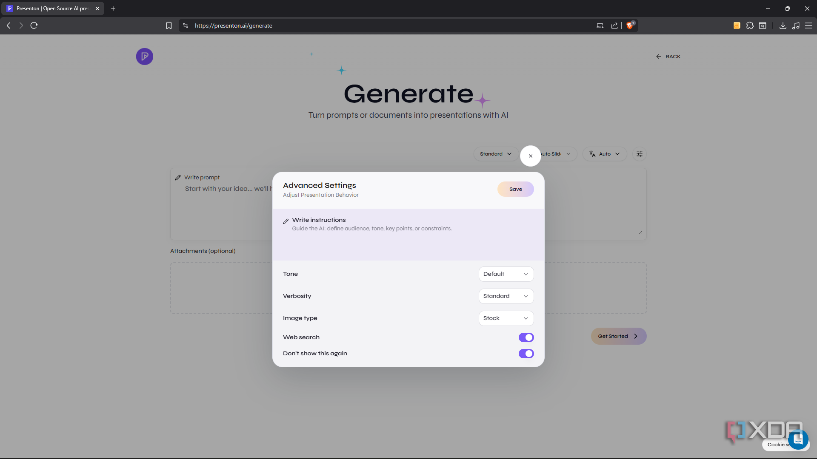Click the install app icon in address bar
Screen dimensions: 817x459
[x=600, y=25]
